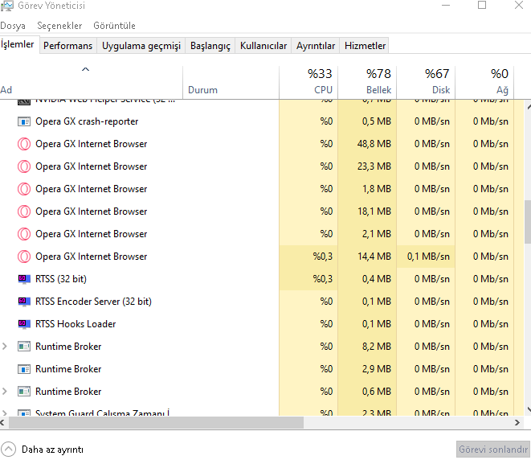This screenshot has width=531, height=464.
Task: Click the horizontal scrollbar left arrow
Action: point(2,423)
